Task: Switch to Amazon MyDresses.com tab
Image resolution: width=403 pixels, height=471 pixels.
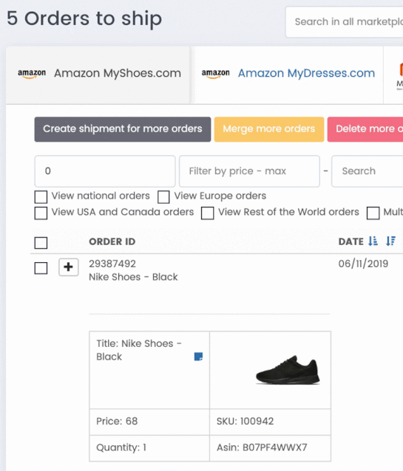Action: [x=288, y=75]
